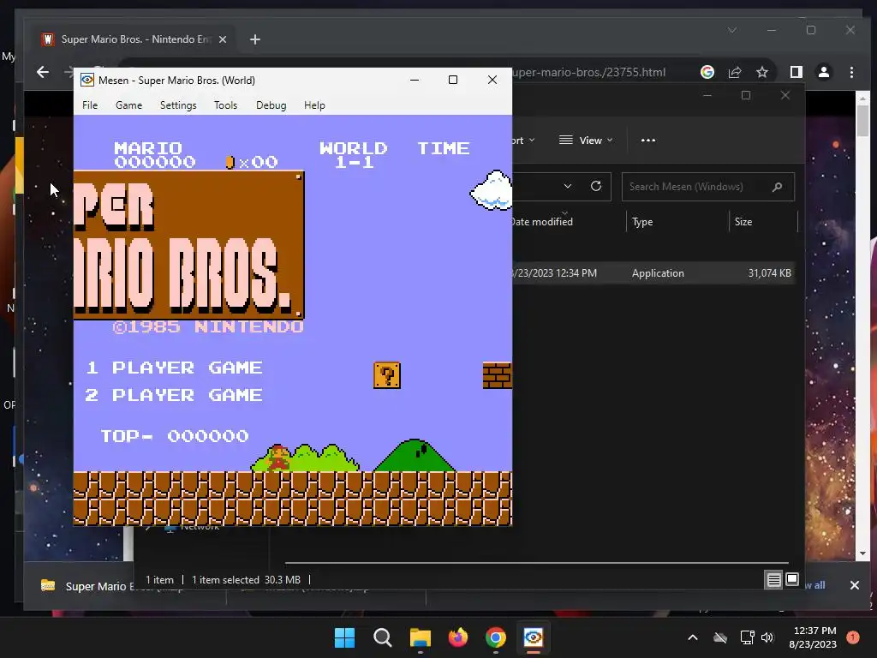Screen dimensions: 877x658
Task: Open notification center badge
Action: (853, 637)
